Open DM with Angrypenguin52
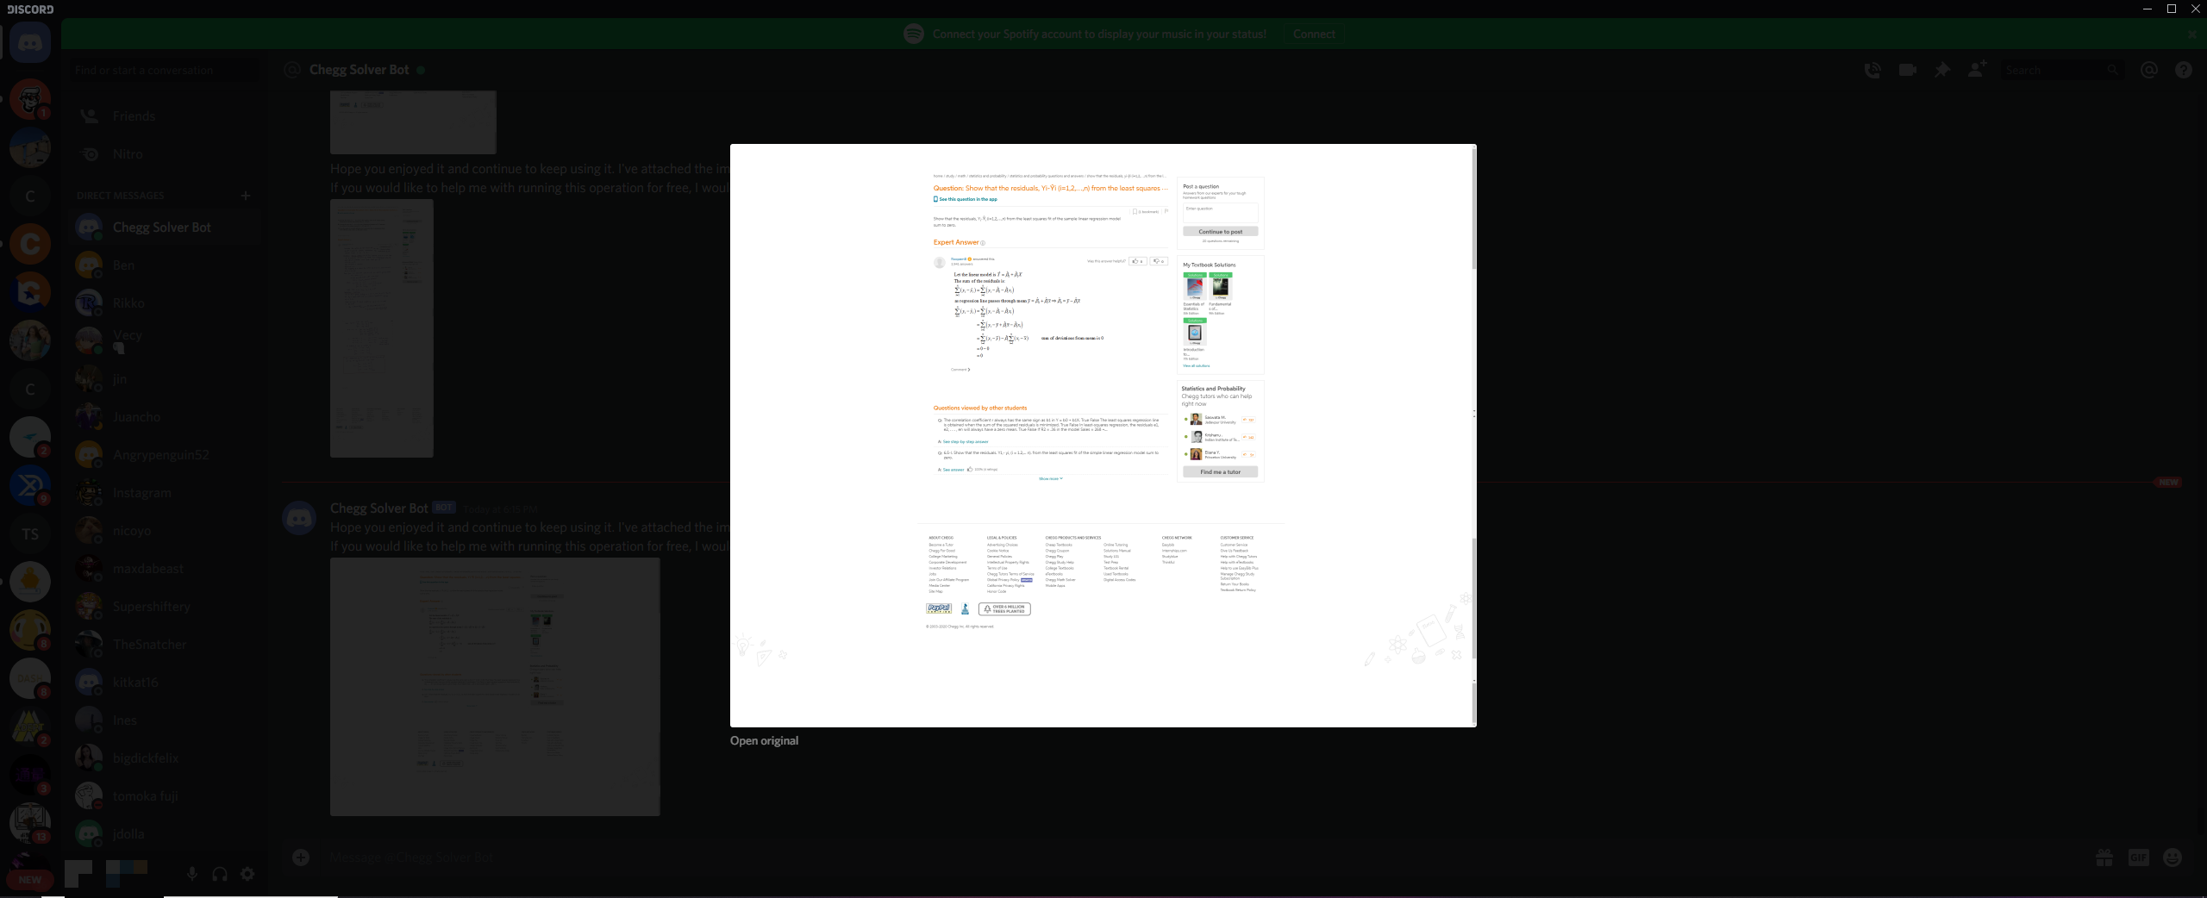This screenshot has width=2207, height=898. [164, 455]
